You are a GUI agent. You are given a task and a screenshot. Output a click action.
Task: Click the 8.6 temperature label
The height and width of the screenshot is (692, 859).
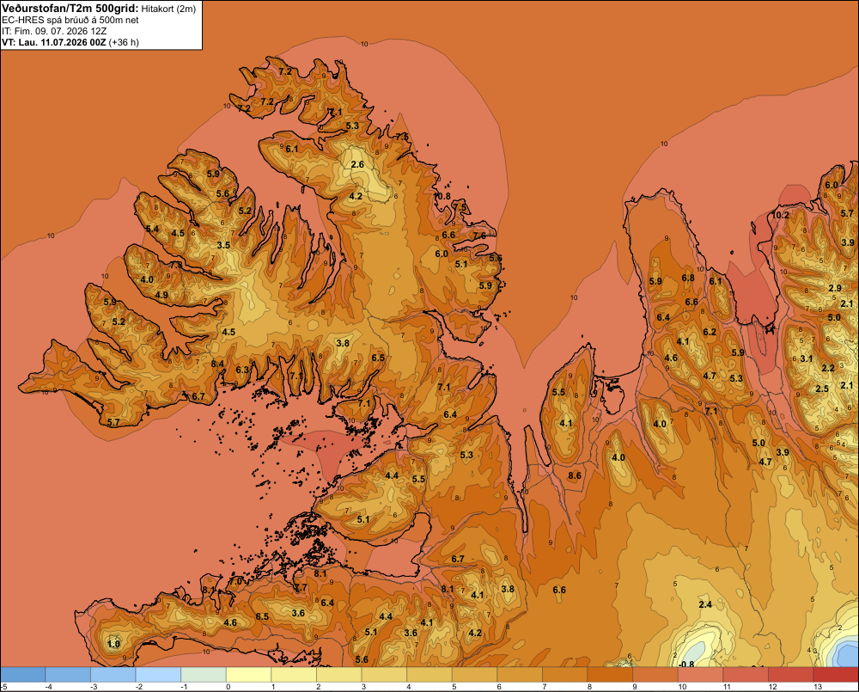[x=575, y=475]
